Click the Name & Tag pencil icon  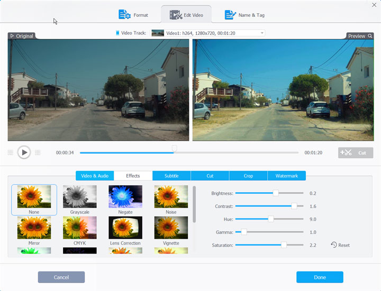click(x=230, y=15)
